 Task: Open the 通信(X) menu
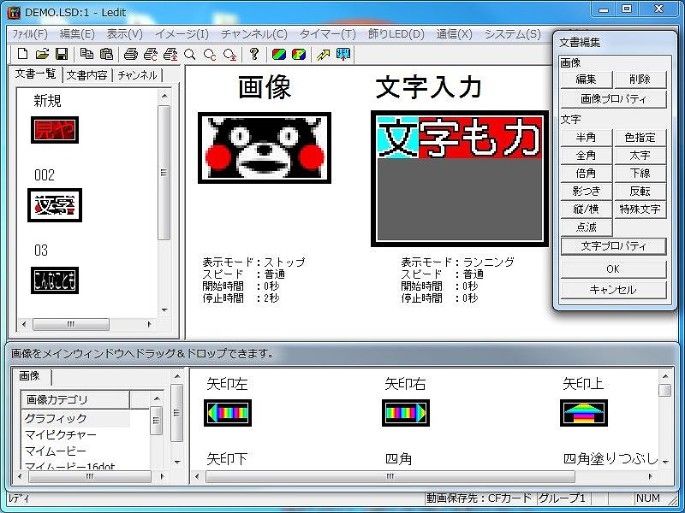pos(454,34)
